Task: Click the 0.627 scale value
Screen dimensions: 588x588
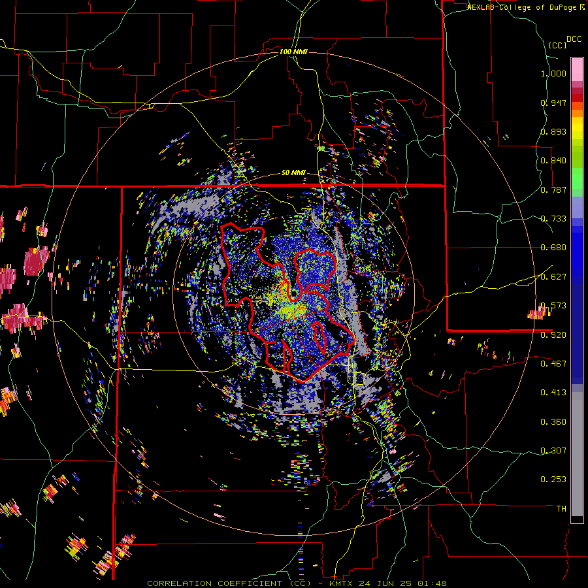Action: point(553,277)
